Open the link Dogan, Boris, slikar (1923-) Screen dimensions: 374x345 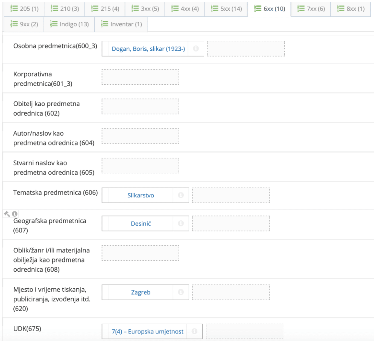(148, 48)
